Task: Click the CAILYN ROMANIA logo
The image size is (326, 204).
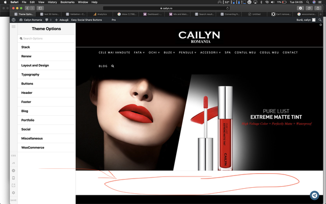Action: [199, 37]
